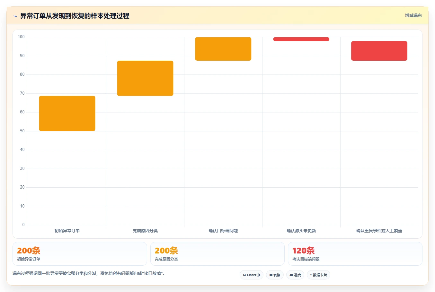Click the 确认源头未更新 x-axis label
Screen dimensions: 435x292
[301, 231]
